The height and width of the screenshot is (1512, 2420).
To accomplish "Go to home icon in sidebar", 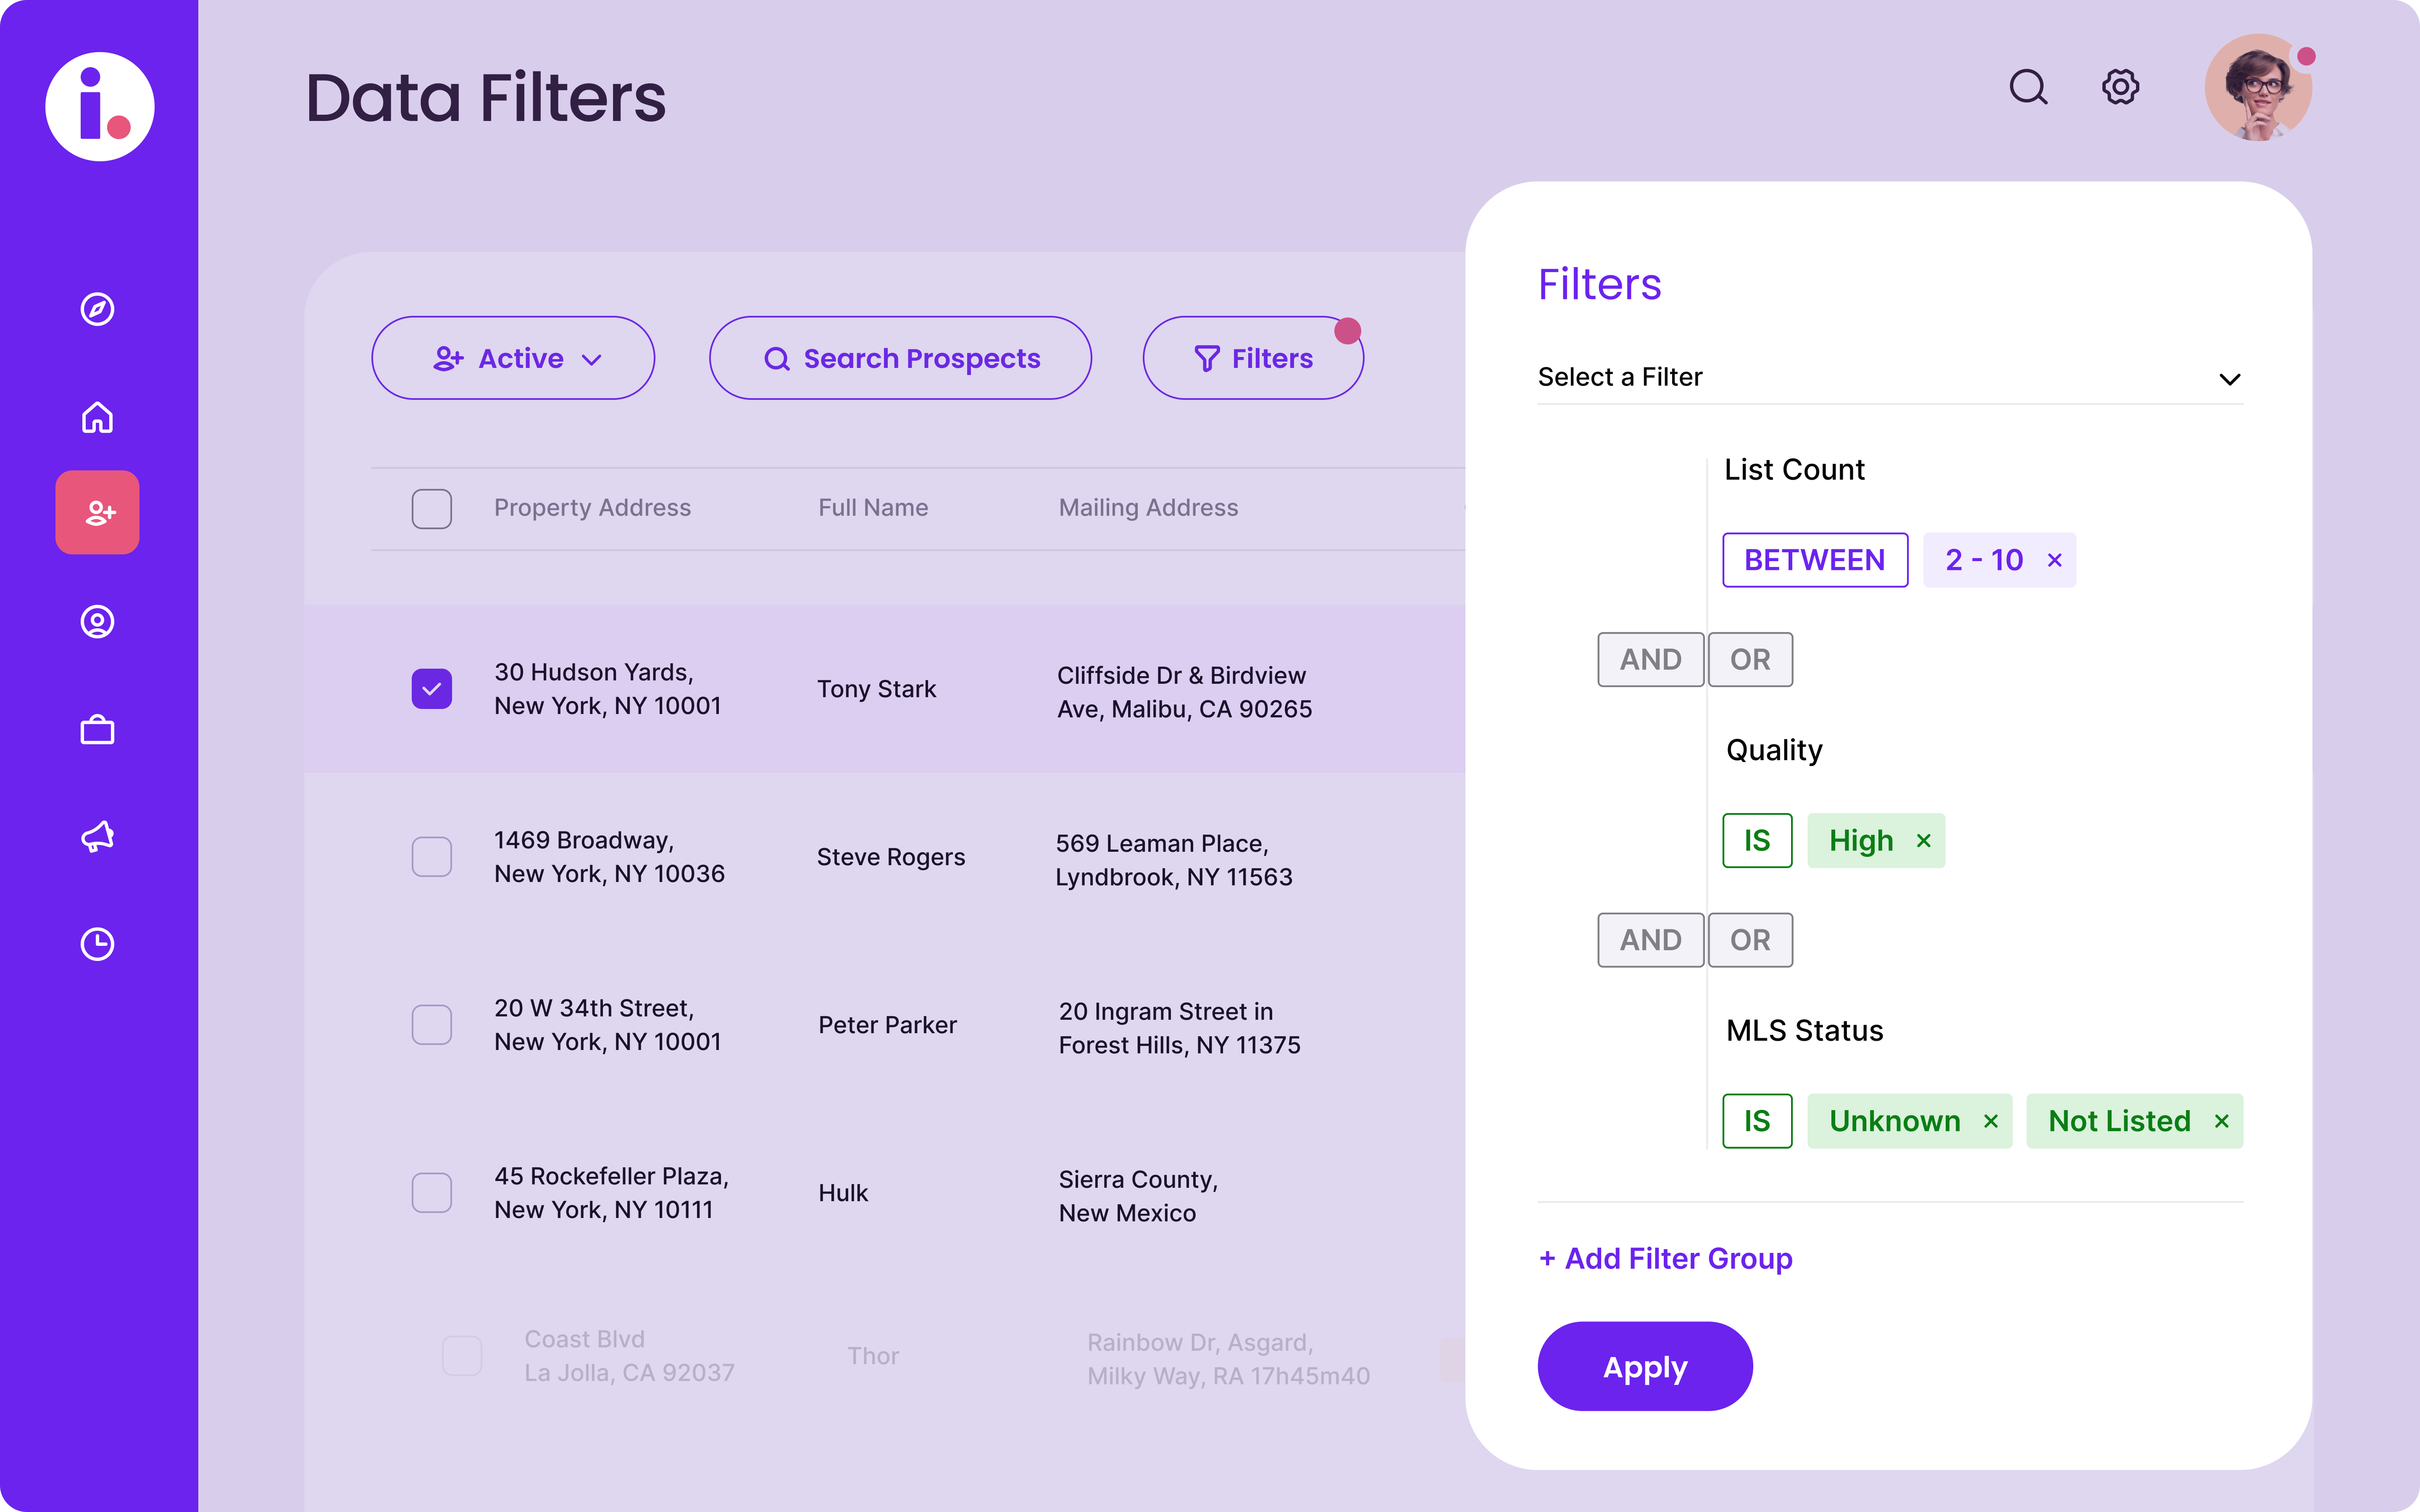I will [x=97, y=417].
